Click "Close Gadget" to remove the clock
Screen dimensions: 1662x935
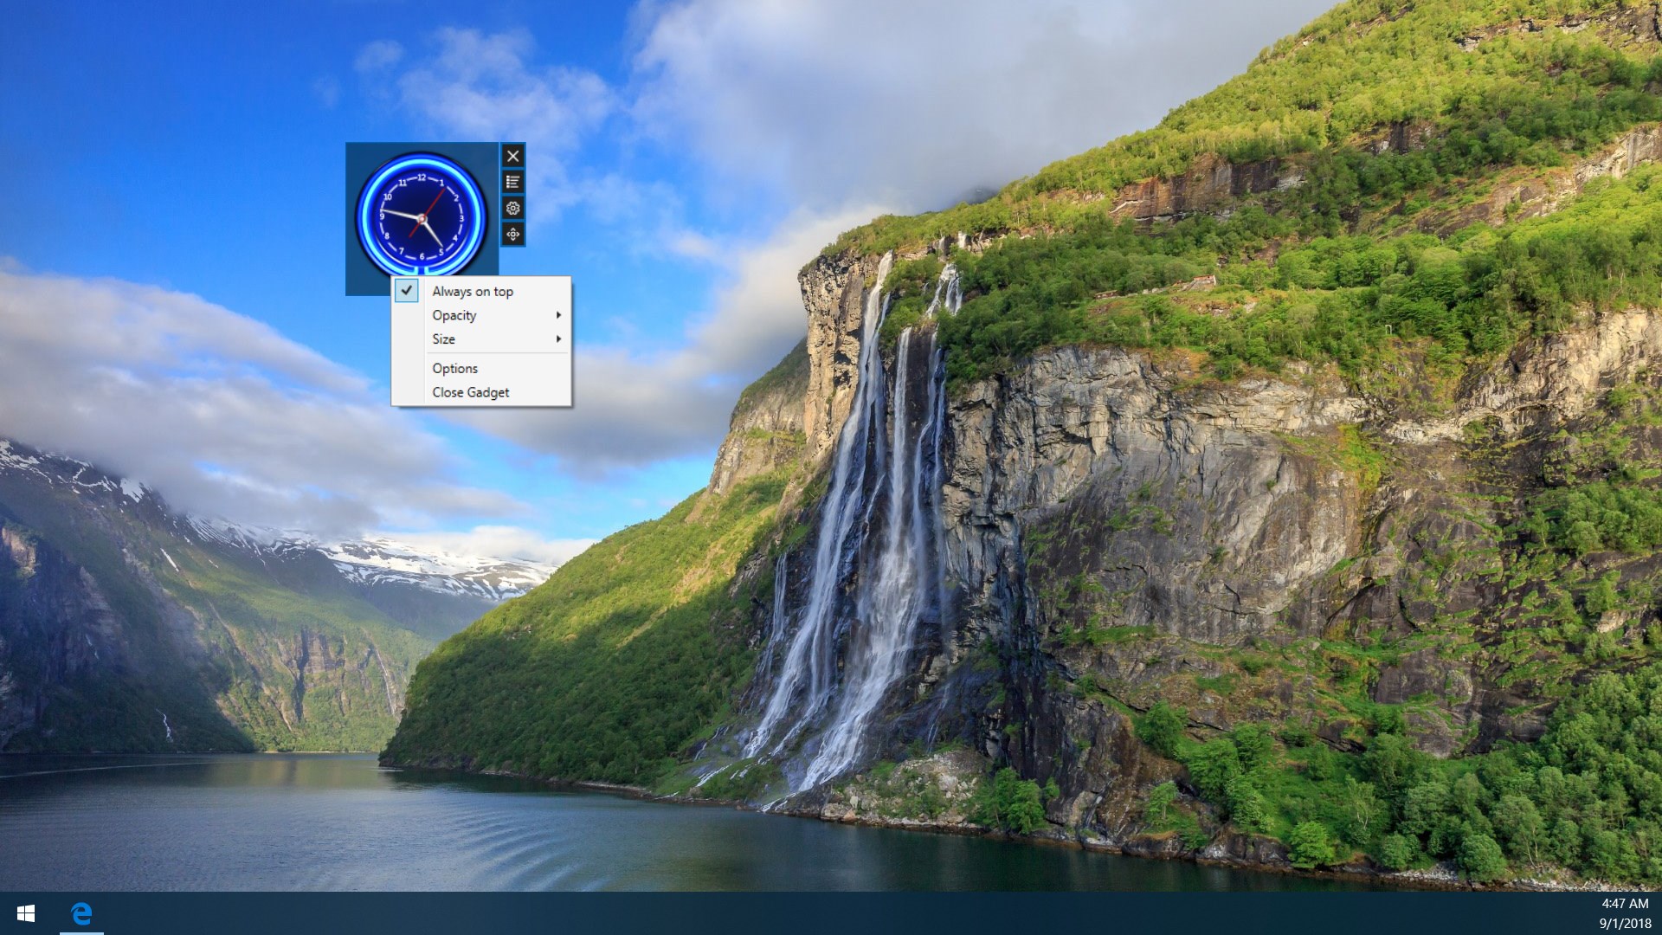471,392
